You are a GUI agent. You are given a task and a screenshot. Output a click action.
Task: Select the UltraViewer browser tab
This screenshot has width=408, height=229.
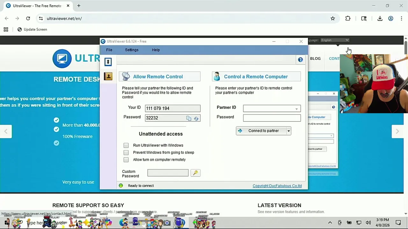tap(37, 6)
